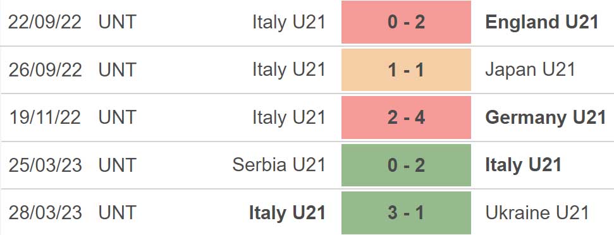Click the 0 - 2 score against England U21
The width and height of the screenshot is (614, 235).
[x=406, y=22]
